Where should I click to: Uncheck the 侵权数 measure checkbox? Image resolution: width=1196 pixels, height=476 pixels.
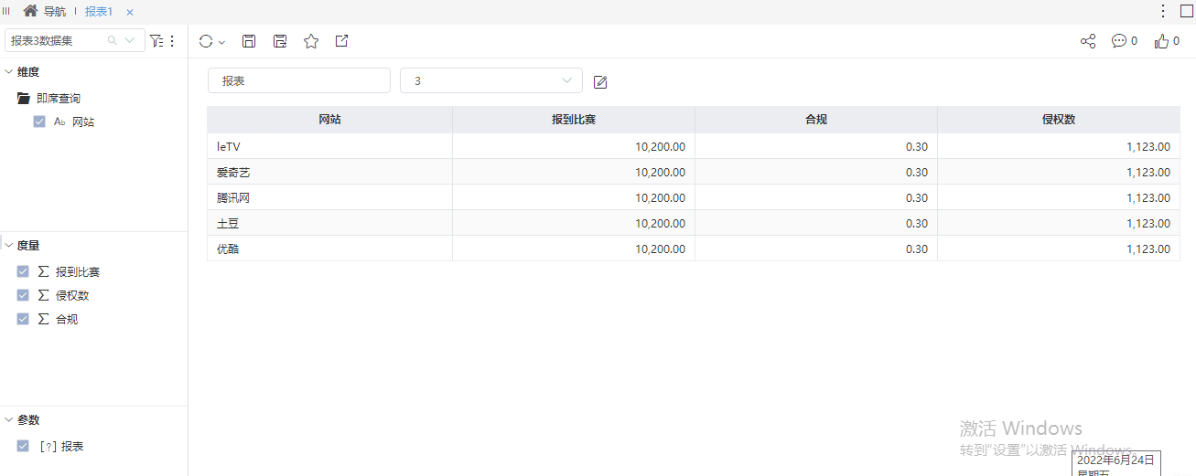[23, 295]
